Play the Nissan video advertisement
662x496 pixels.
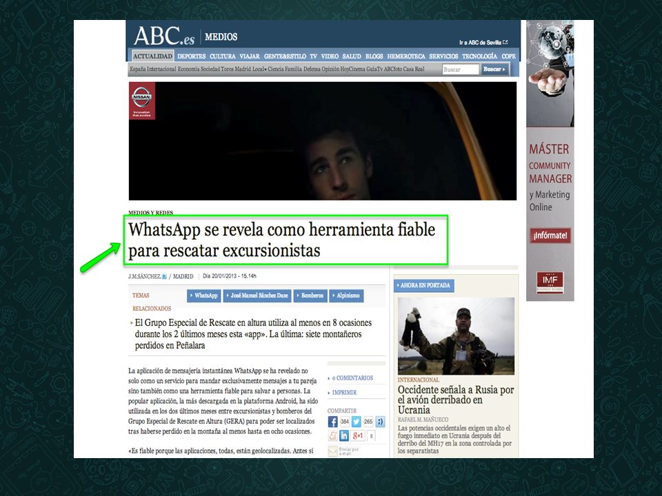[323, 141]
